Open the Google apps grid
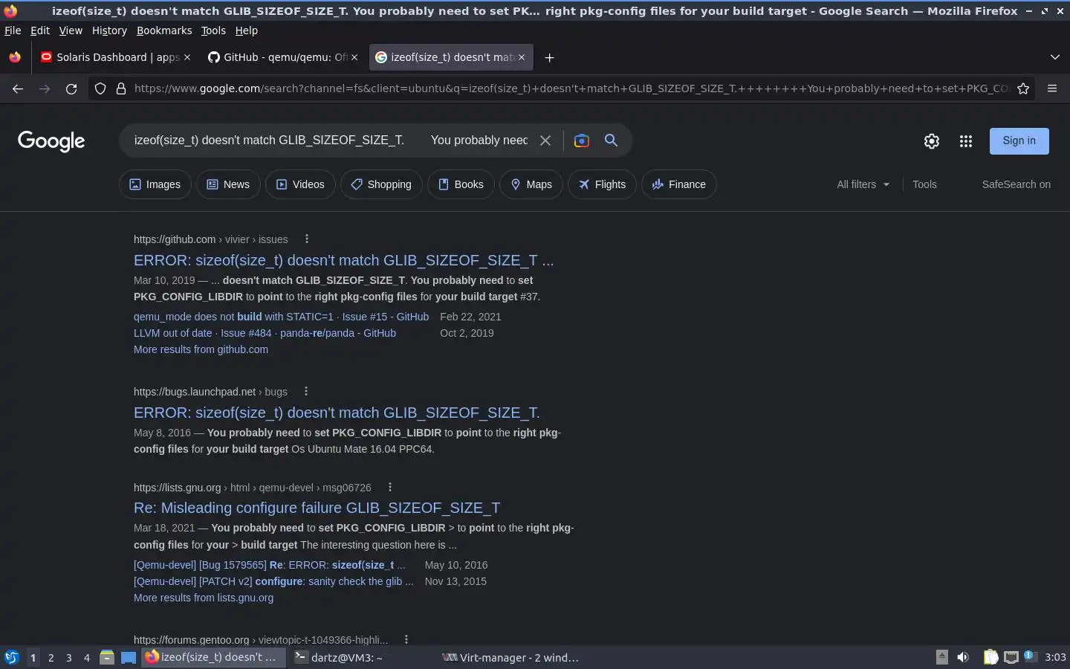 coord(966,141)
